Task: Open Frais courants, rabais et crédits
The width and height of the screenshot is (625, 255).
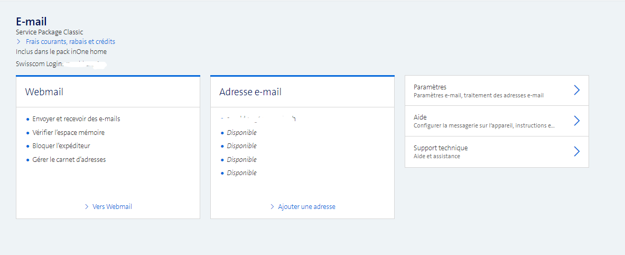Action: point(70,41)
